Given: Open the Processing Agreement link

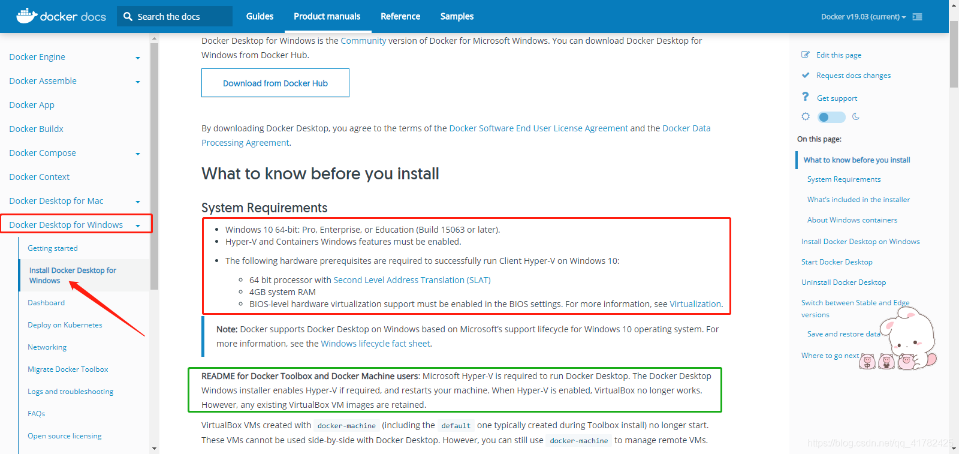Looking at the screenshot, I should click(245, 143).
